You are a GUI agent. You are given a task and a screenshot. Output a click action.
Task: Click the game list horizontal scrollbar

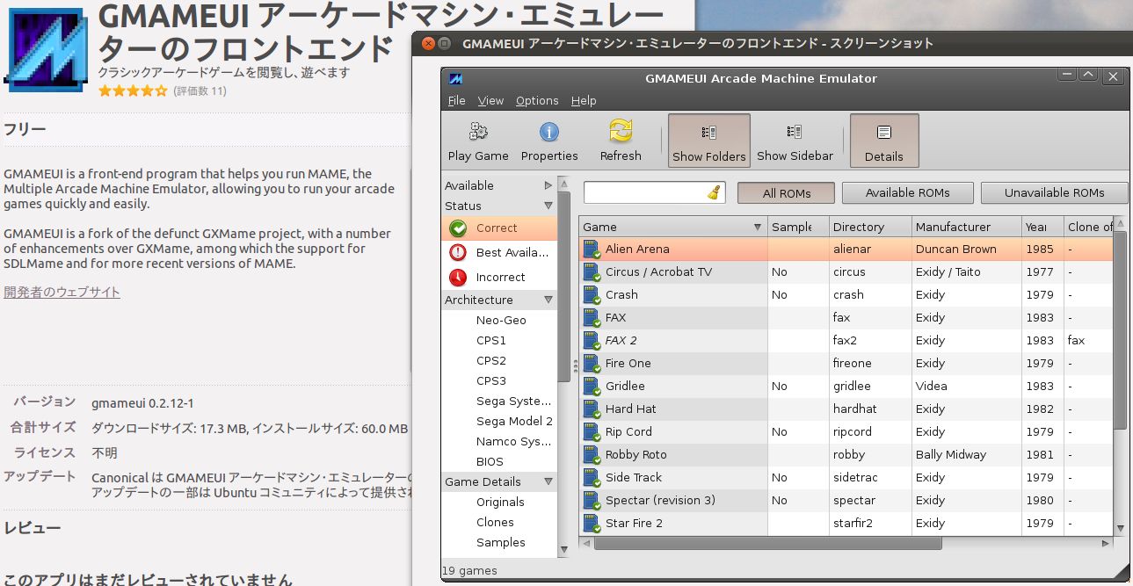tap(767, 543)
